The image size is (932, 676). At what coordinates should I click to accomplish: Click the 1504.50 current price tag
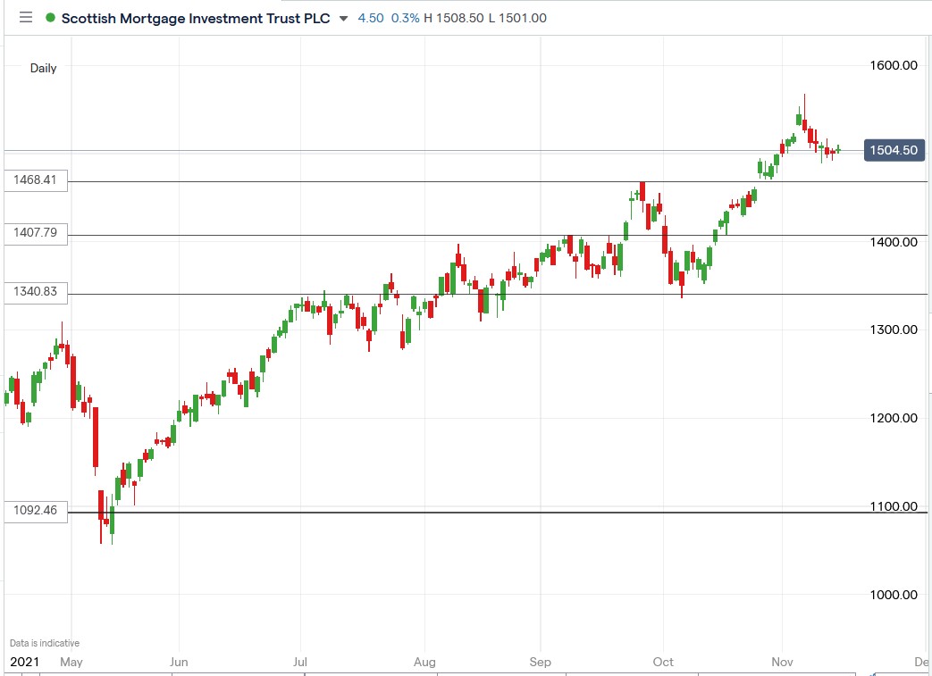point(892,150)
